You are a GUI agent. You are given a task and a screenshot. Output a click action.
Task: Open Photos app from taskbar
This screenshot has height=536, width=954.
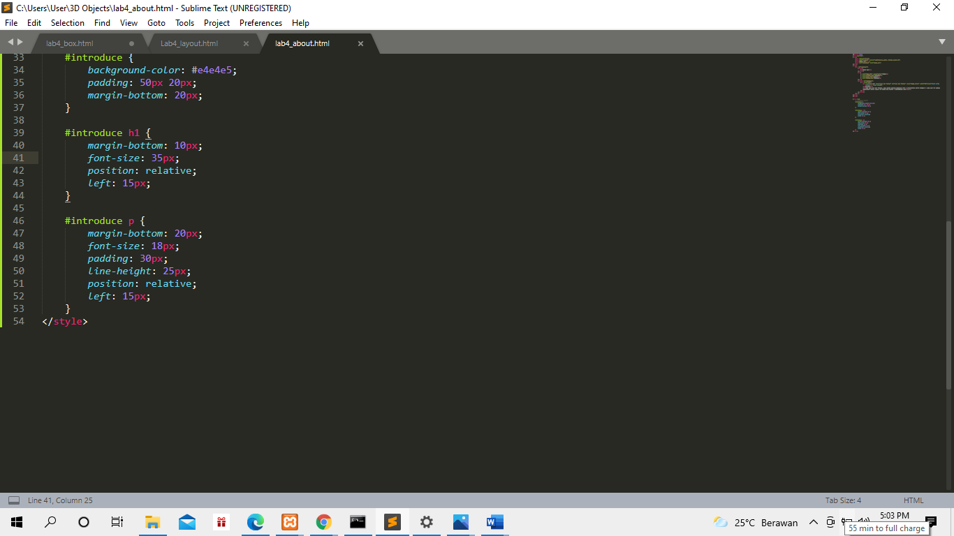tap(460, 522)
